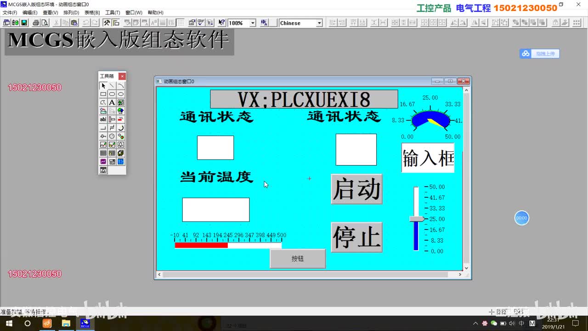Open the 工具(T) menu

pos(113,12)
